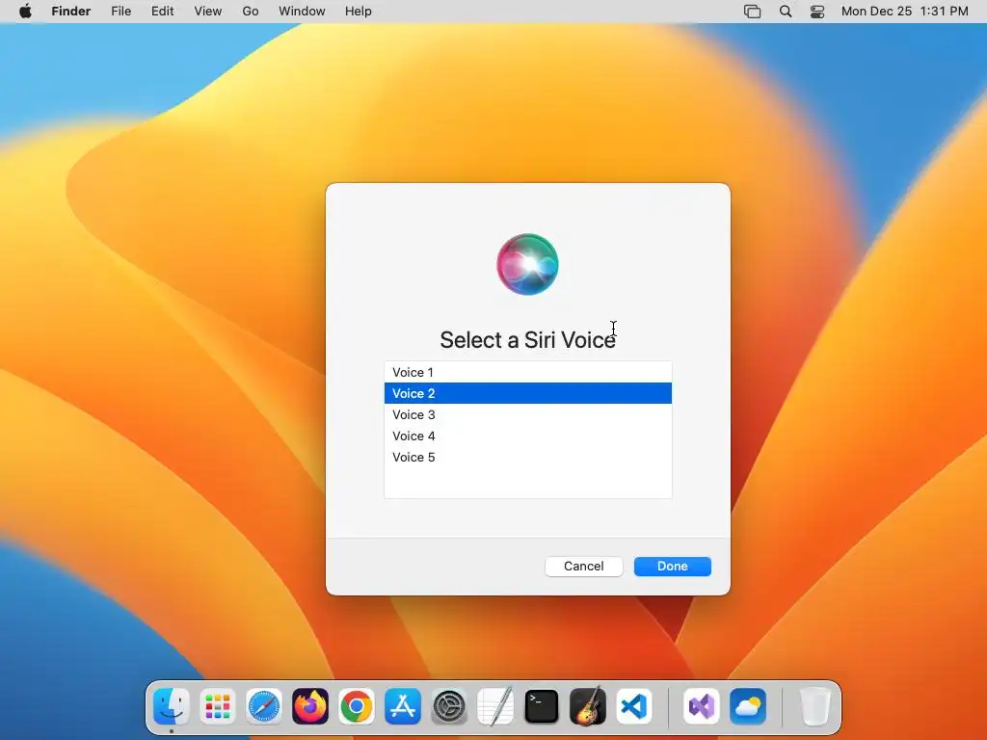
Task: Click the Stage Manager menu bar icon
Action: pos(752,12)
